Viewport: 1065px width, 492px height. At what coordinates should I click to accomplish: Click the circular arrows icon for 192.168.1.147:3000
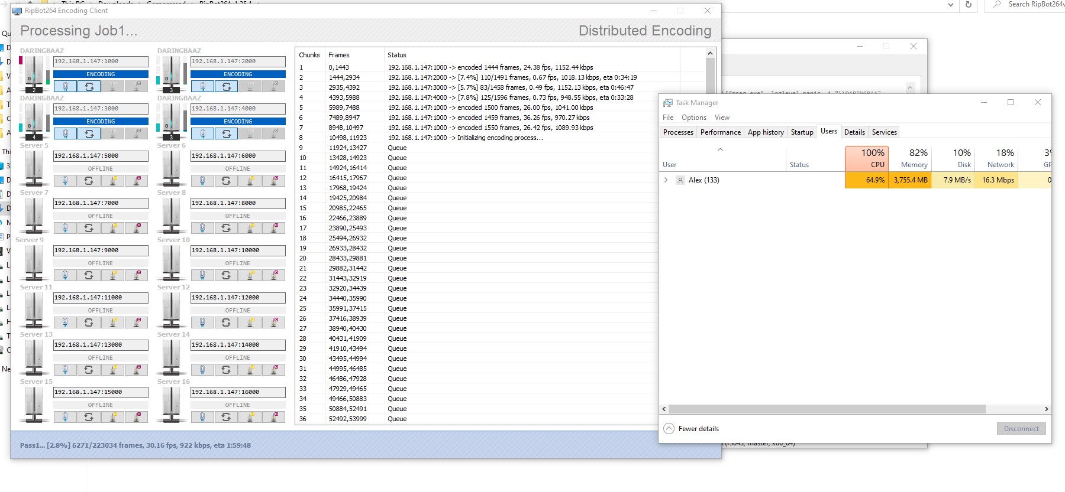tap(89, 133)
